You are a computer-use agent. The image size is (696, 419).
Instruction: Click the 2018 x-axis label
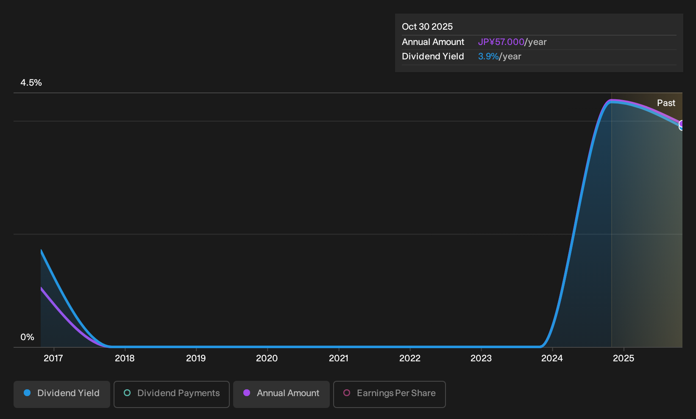[x=125, y=358]
